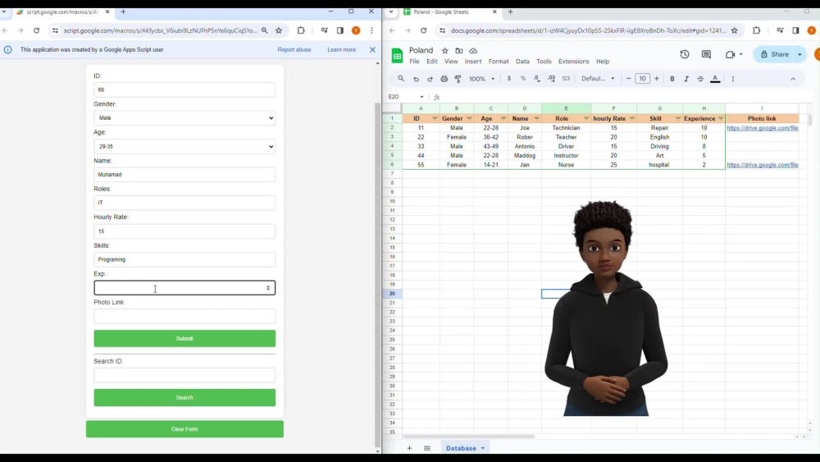
Task: Open the all sheets list icon
Action: [x=427, y=448]
